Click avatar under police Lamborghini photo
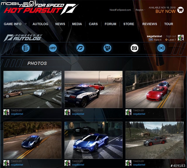The image size is (187, 168). 67,112
